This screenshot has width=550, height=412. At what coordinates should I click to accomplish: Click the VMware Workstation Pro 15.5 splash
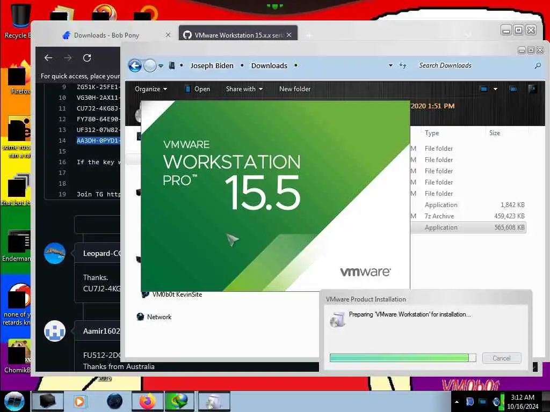(276, 196)
